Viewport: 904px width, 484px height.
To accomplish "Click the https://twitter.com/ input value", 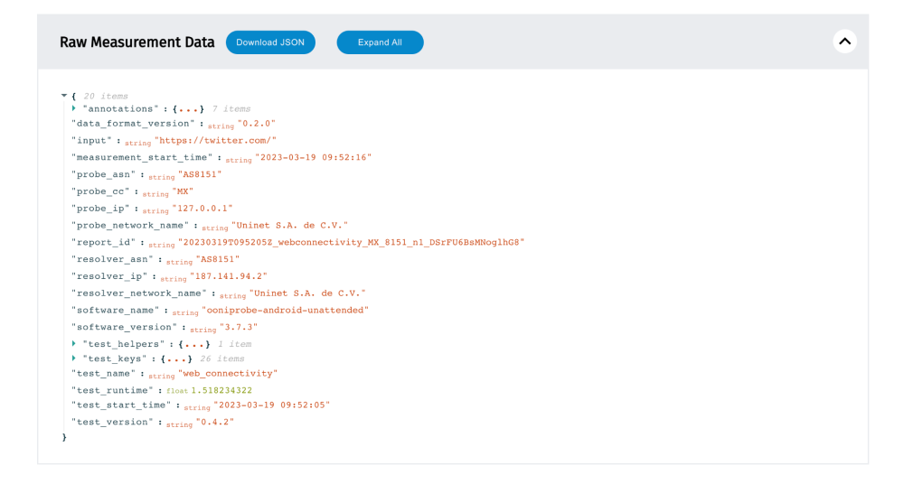I will 215,141.
